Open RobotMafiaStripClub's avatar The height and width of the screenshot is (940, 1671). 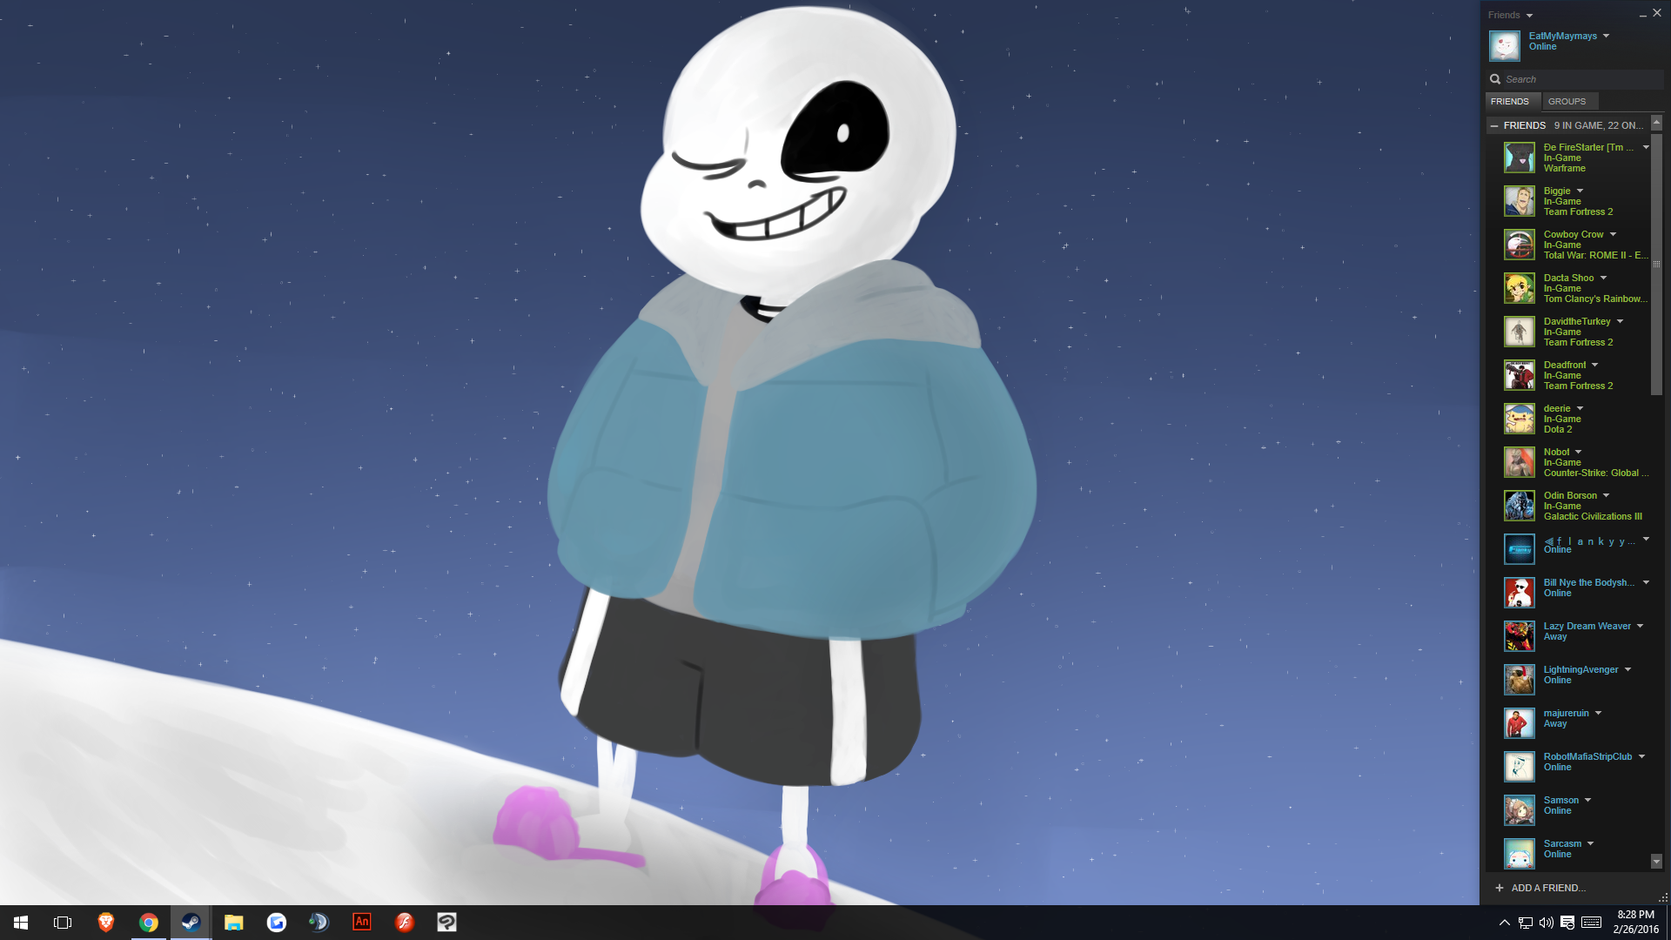(x=1520, y=767)
